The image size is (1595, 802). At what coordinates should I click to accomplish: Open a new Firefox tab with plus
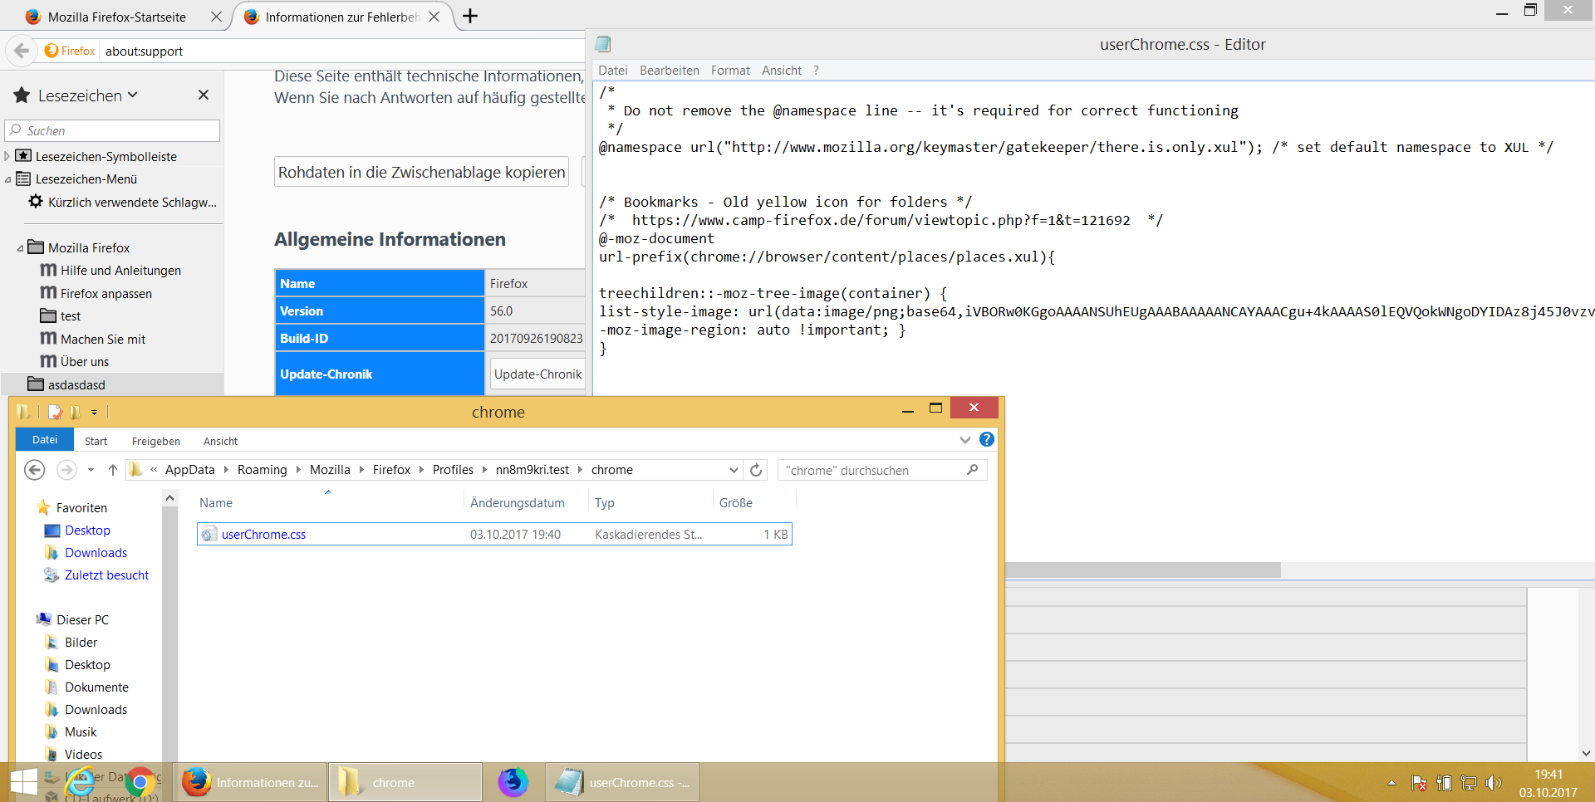click(470, 17)
